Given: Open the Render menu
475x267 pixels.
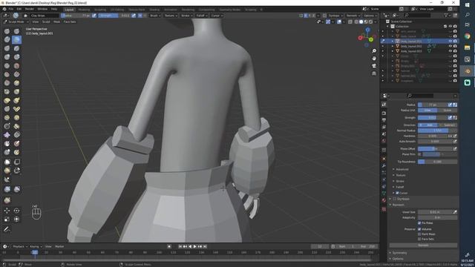Looking at the screenshot, I should tap(30, 9).
